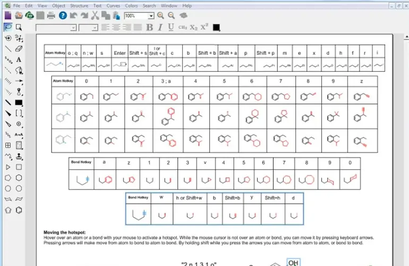
Task: Select the Structure Perspective tool
Action: pyautogui.click(x=8, y=38)
